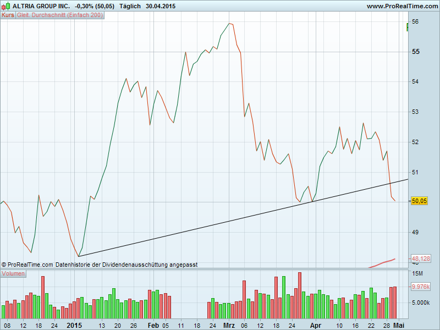Click the yellow 50,05 current price tag
The image size is (440, 330).
420,201
